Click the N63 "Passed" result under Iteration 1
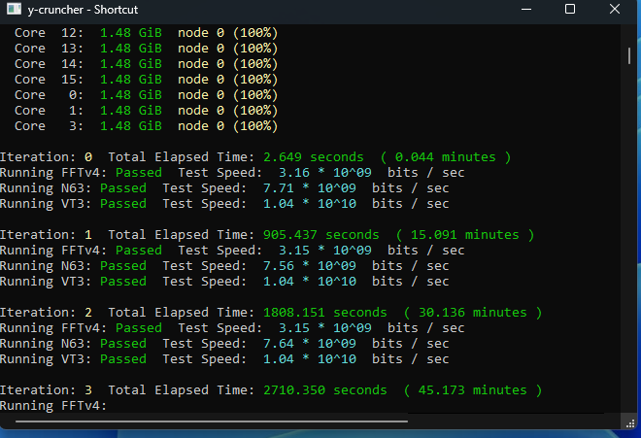Screen dimensions: 641x438 tap(123, 266)
